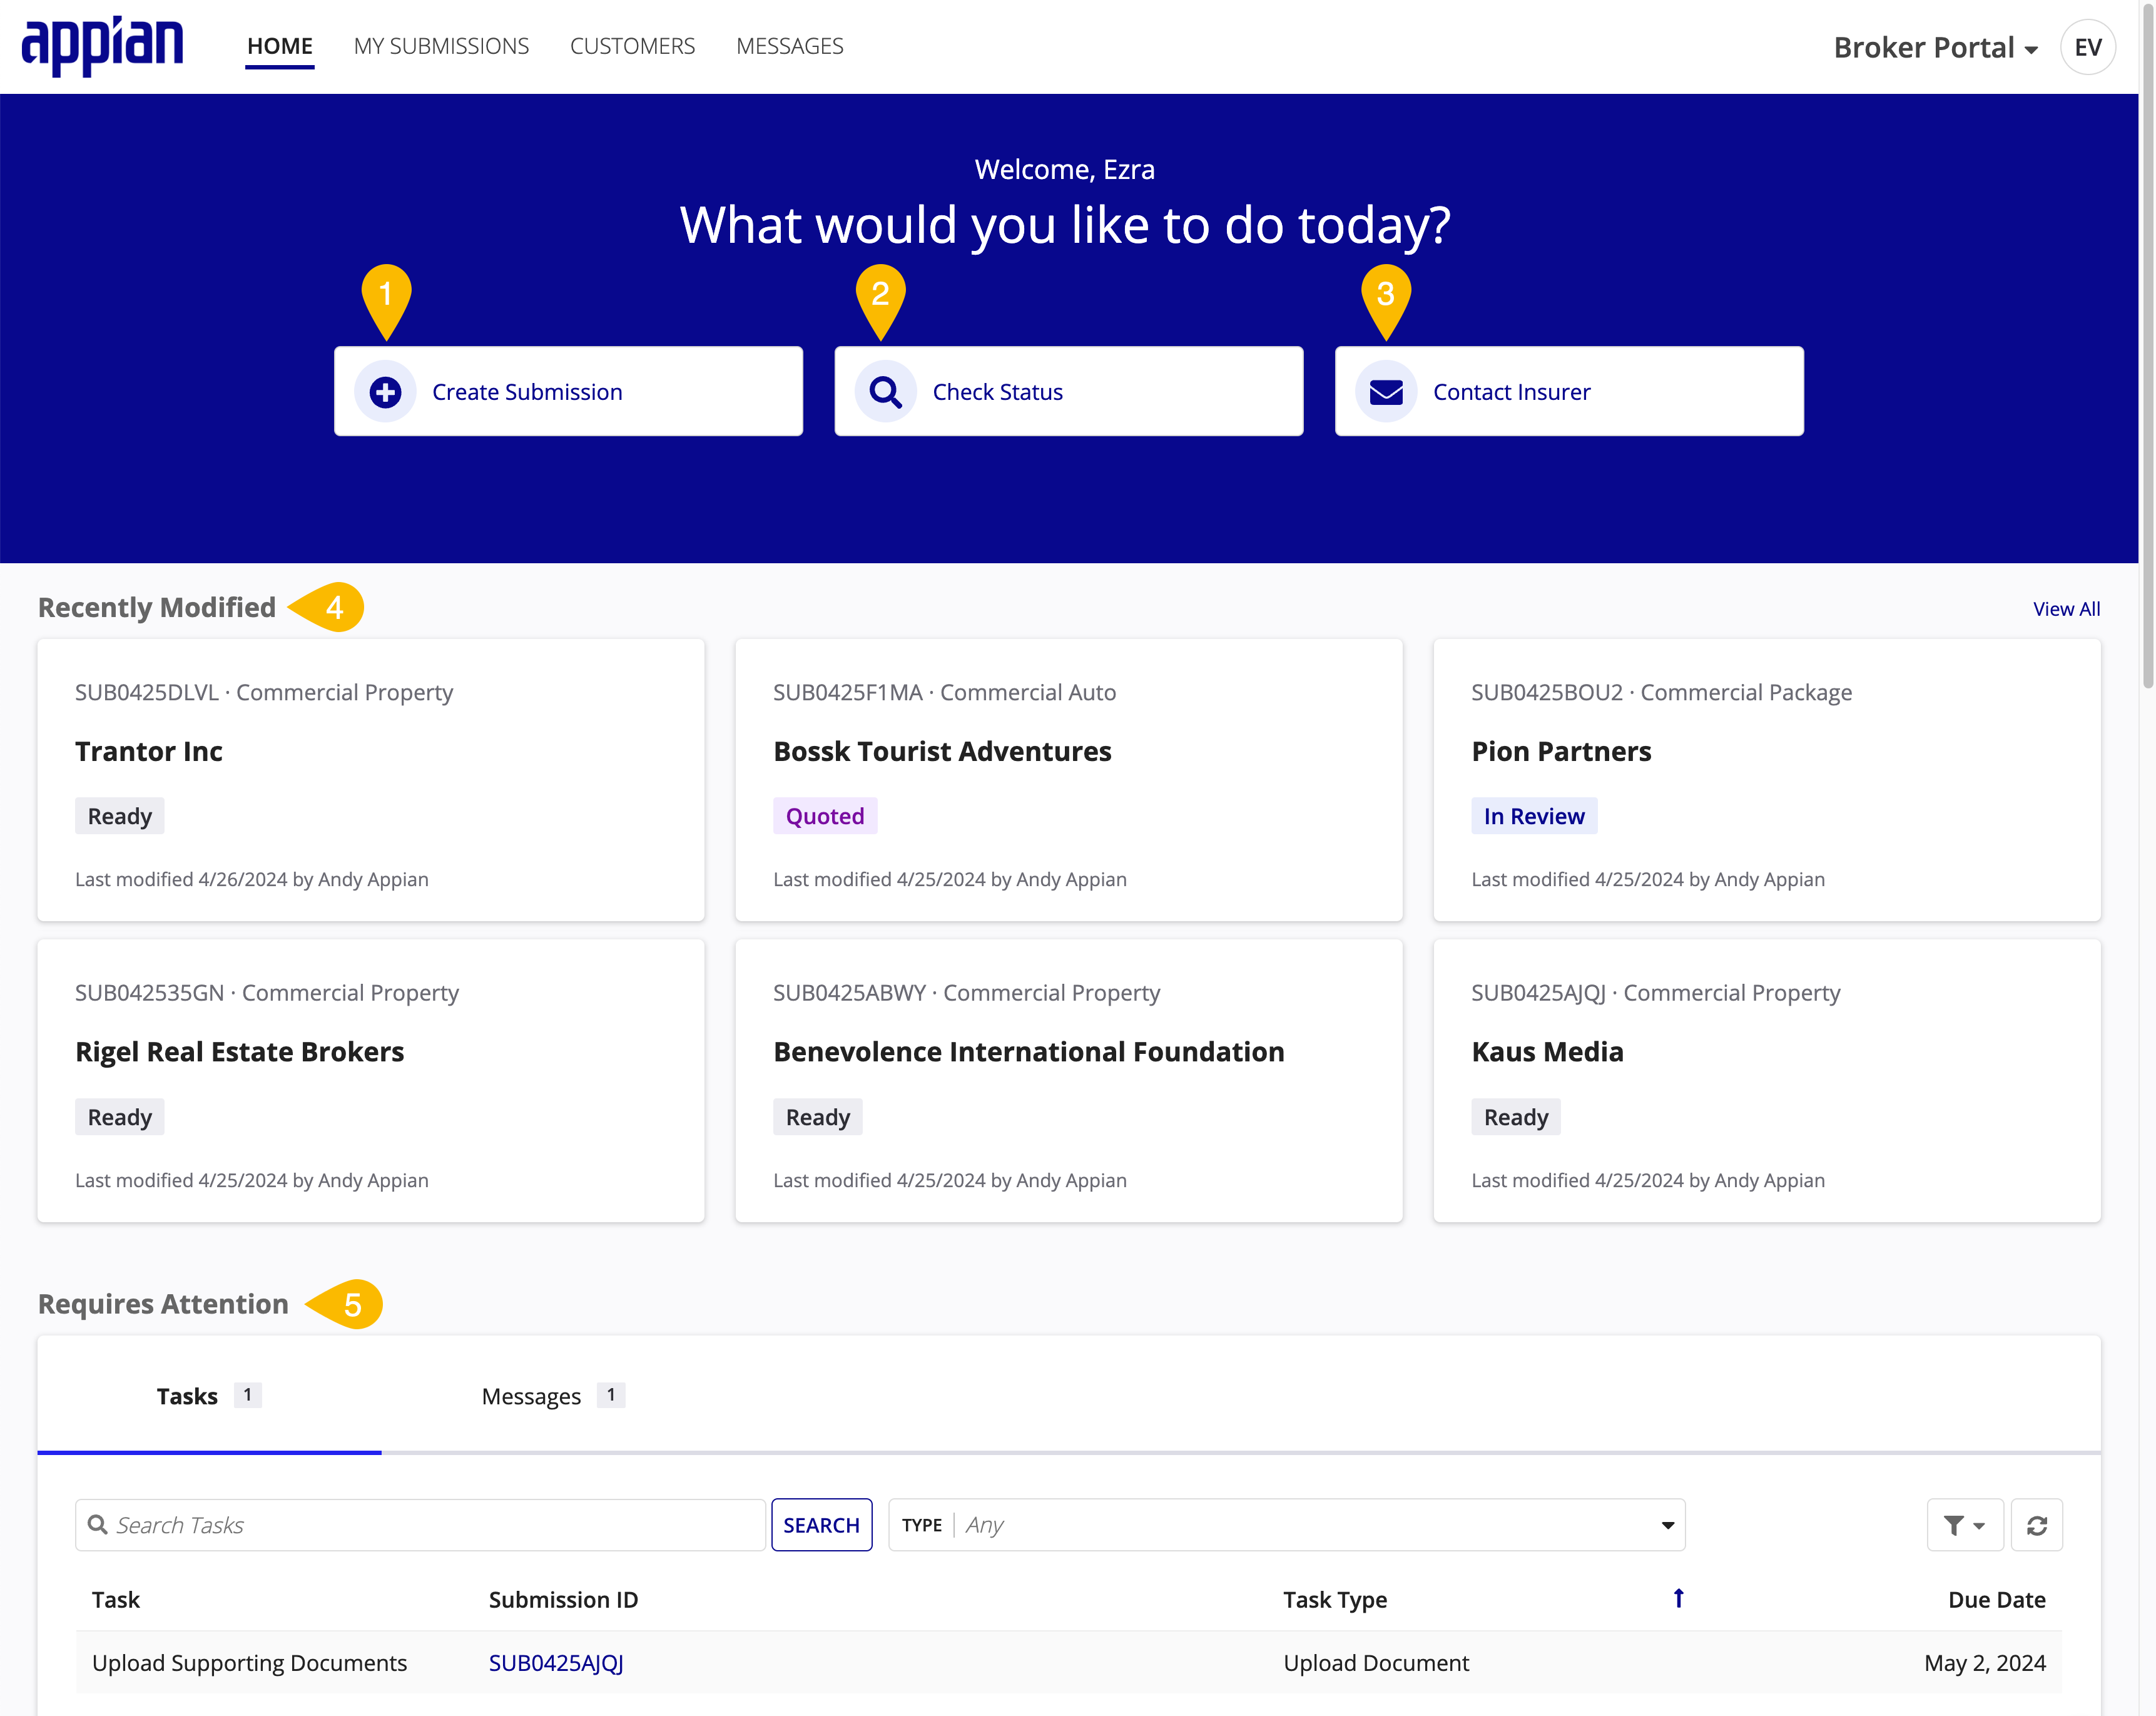
Task: Open the EV user avatar menu
Action: click(x=2088, y=47)
